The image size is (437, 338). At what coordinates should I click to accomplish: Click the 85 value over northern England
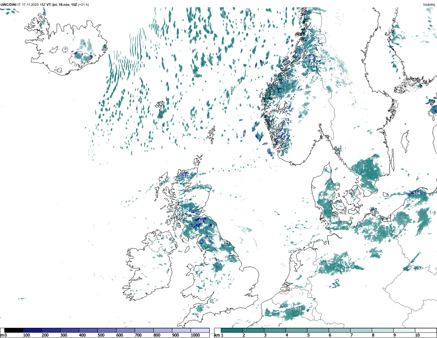[209, 239]
